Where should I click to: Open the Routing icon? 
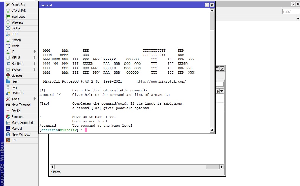pos(8,64)
